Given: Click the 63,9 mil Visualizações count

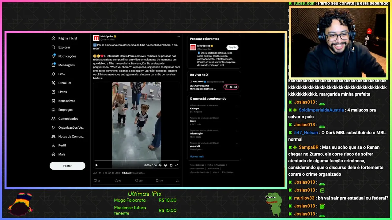Looking at the screenshot, I should (133, 173).
